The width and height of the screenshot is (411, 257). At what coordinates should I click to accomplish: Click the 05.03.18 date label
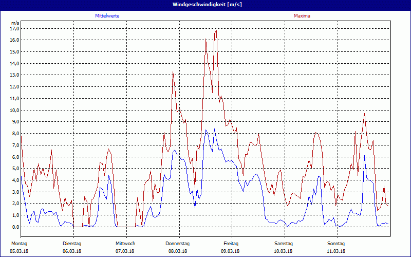[x=20, y=251]
